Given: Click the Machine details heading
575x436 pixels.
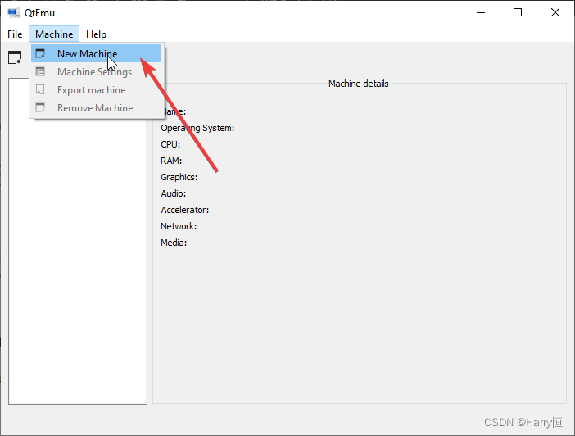Looking at the screenshot, I should point(358,84).
